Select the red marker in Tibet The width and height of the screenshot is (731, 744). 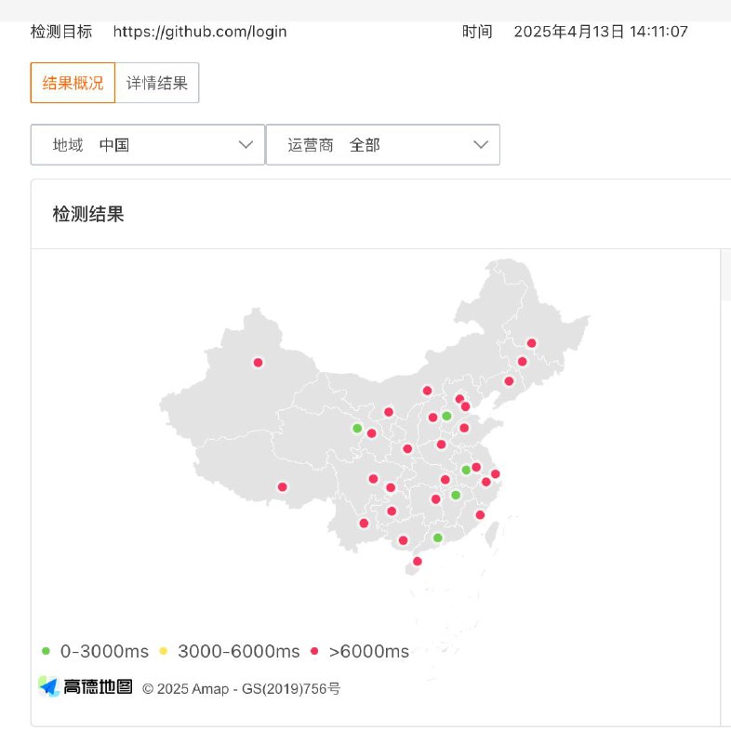(282, 486)
